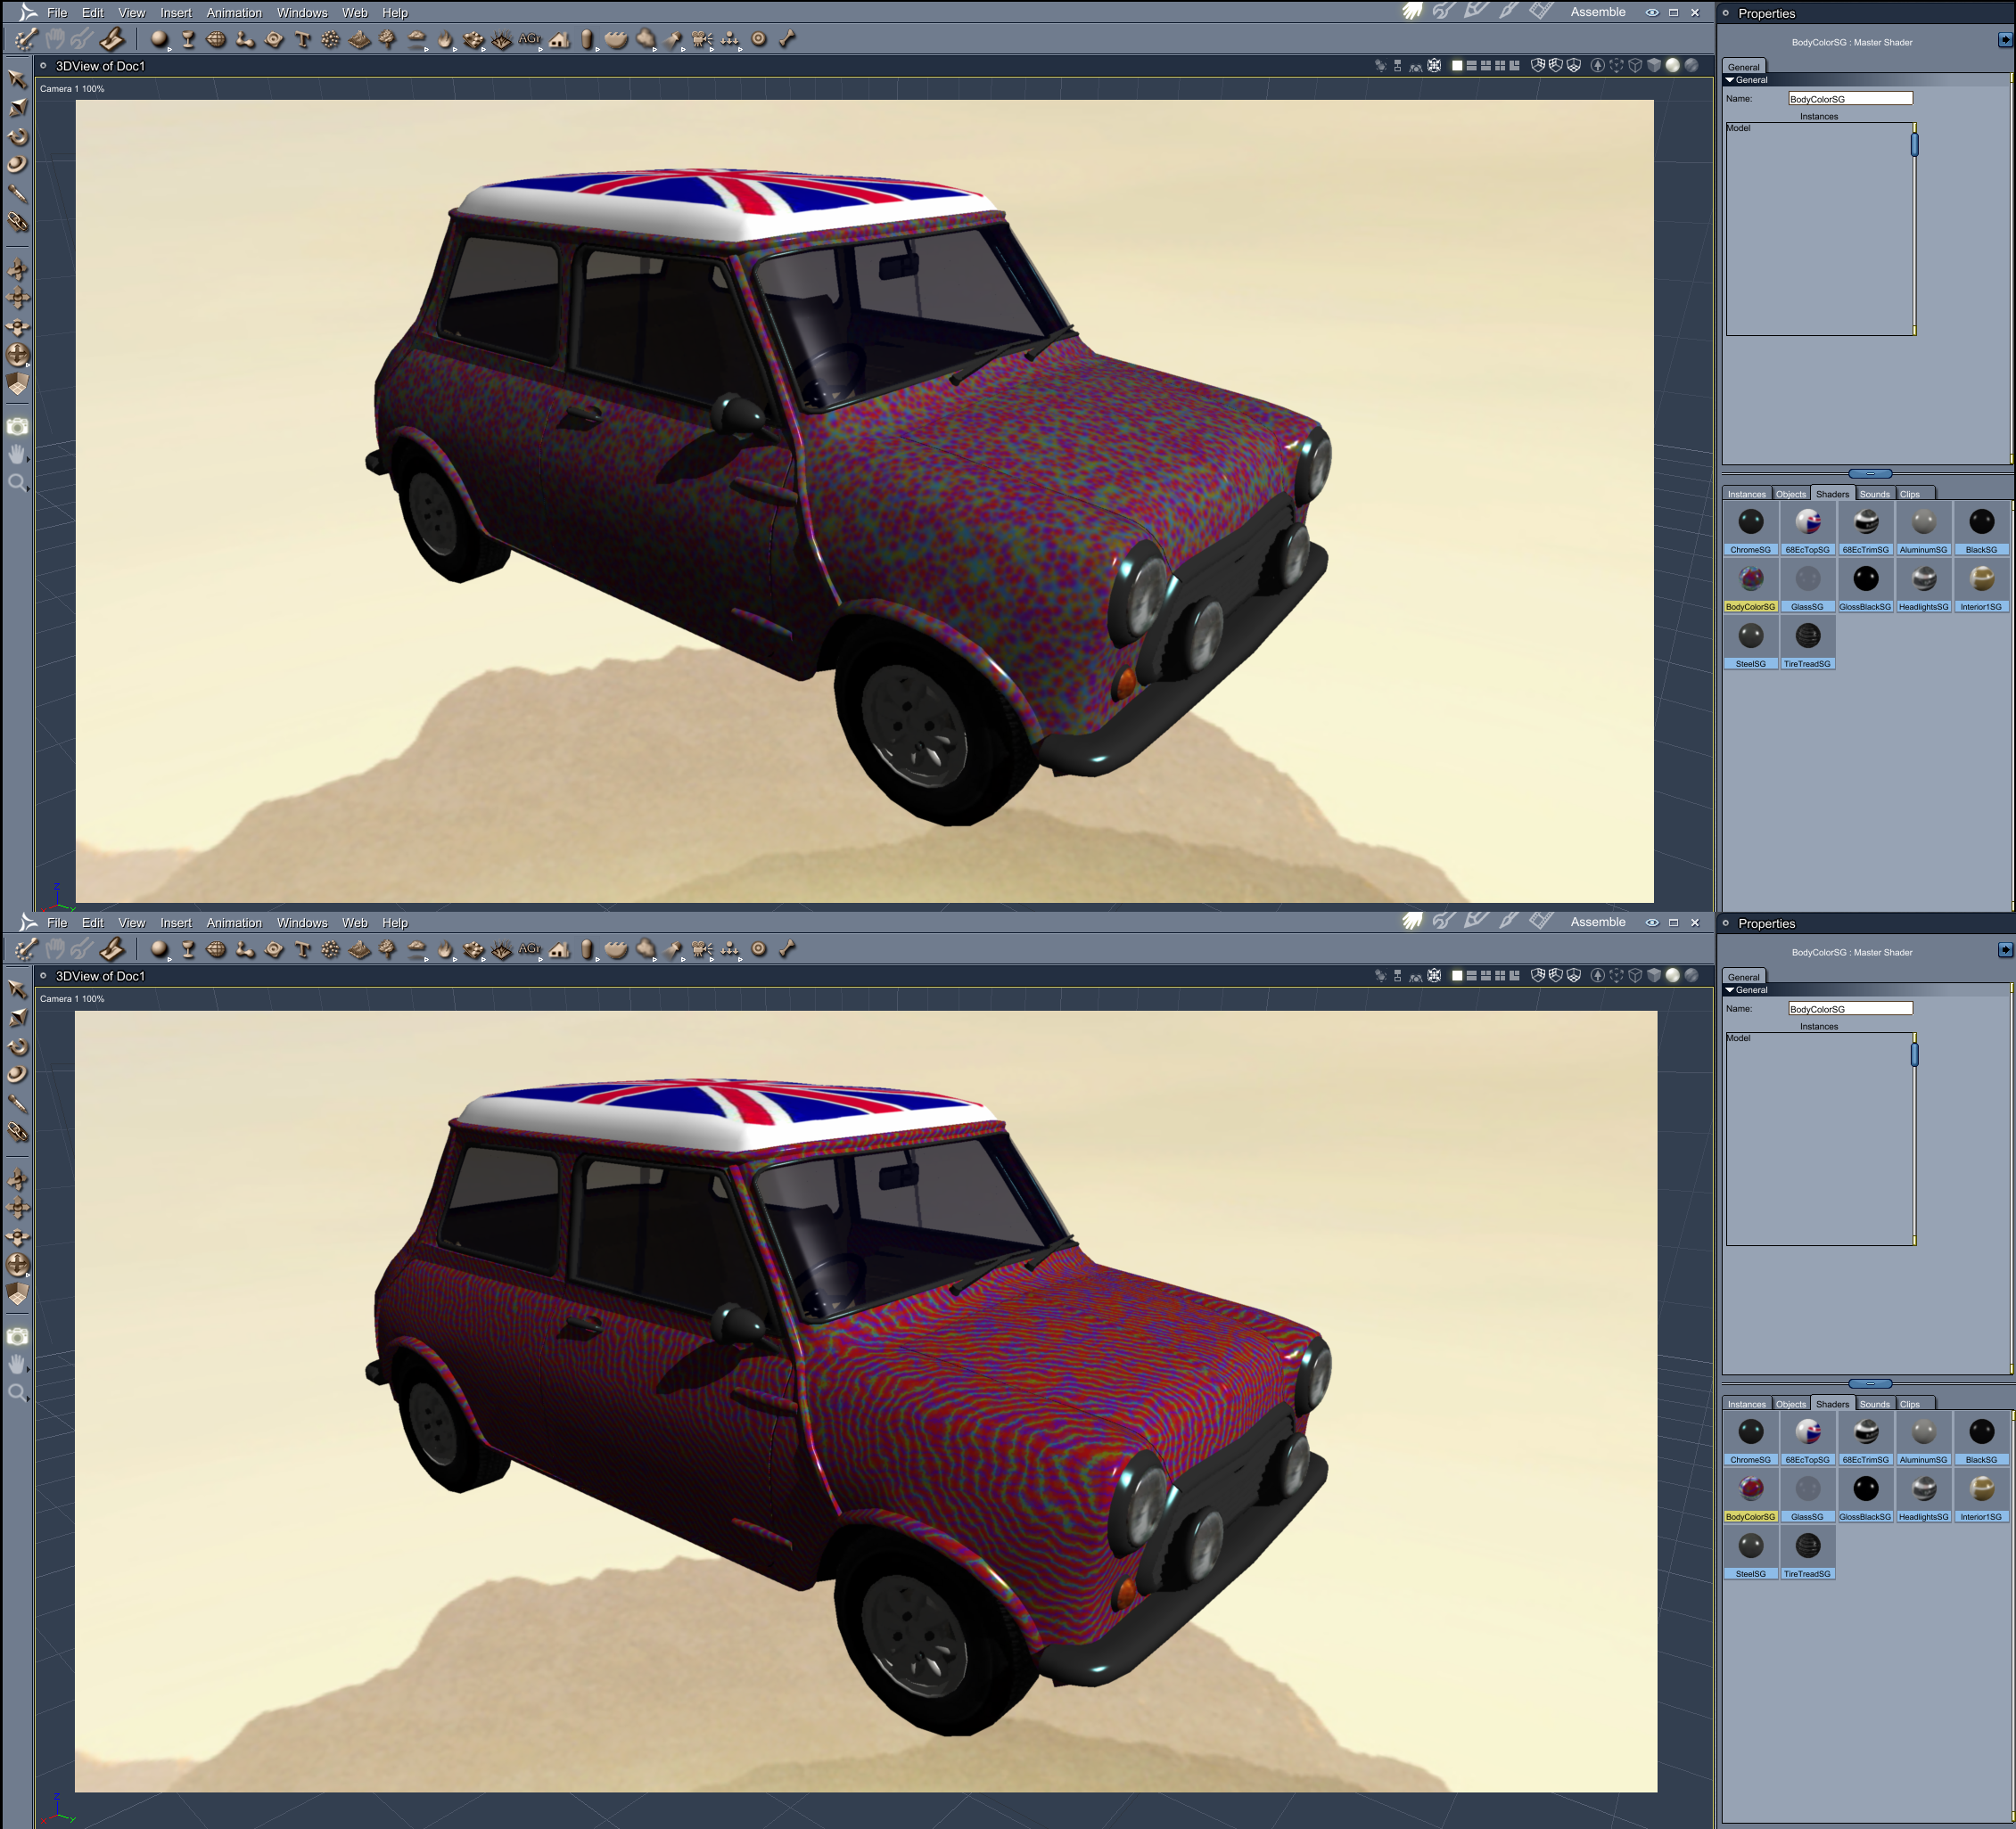
Task: Click the render camera icon in the upper left sidebar
Action: coord(17,427)
